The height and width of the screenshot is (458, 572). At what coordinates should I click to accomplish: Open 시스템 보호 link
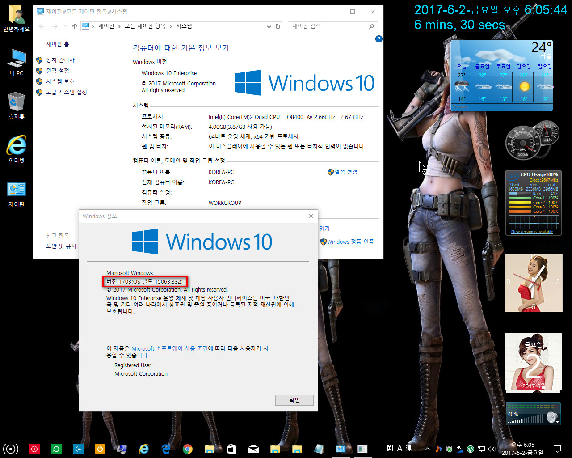(60, 81)
